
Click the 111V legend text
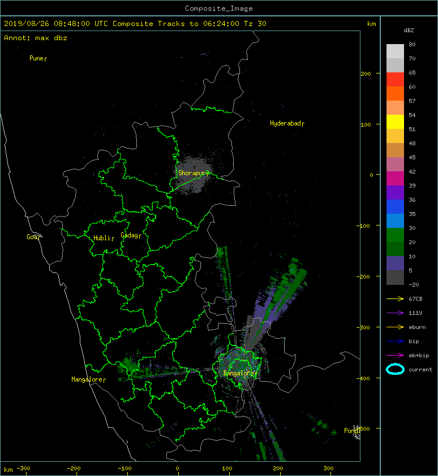click(x=415, y=313)
